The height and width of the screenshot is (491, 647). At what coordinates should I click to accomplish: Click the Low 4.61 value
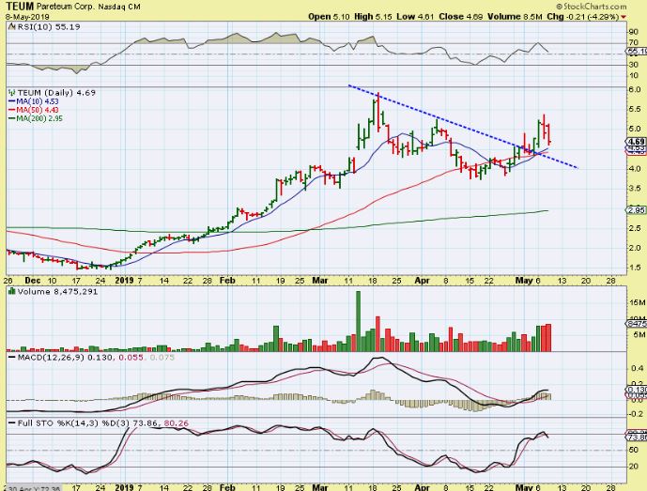coord(415,17)
